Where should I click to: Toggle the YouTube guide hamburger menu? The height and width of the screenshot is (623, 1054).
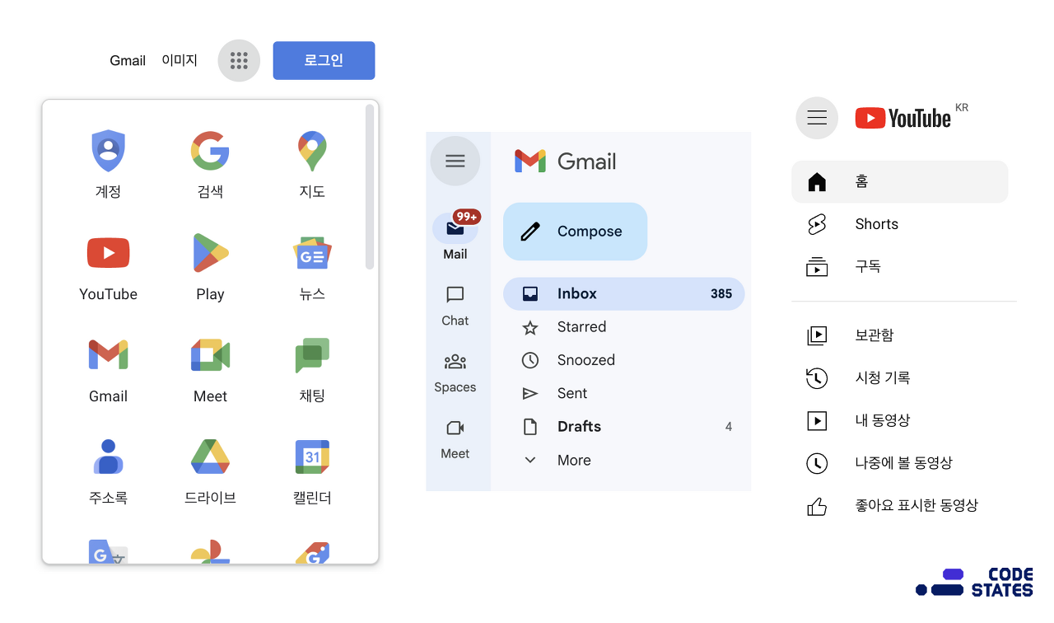[817, 118]
